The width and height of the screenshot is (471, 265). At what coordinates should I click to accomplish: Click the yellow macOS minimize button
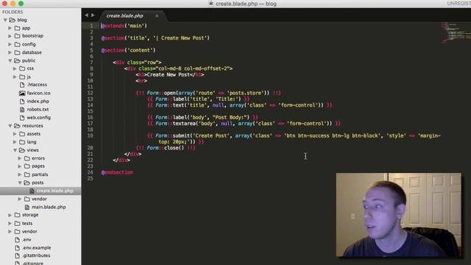(13, 3)
